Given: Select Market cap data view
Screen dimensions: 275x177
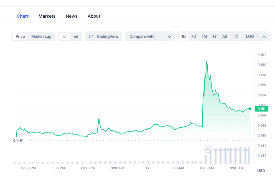Looking at the screenshot, I should tap(41, 36).
